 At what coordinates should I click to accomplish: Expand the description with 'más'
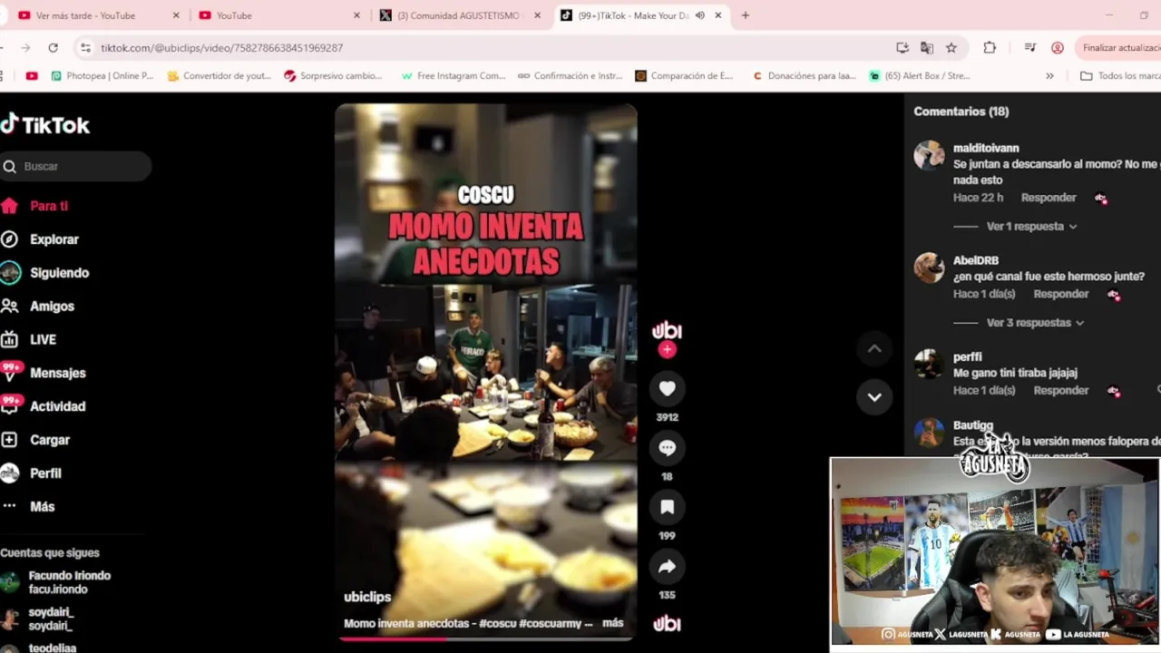point(612,623)
